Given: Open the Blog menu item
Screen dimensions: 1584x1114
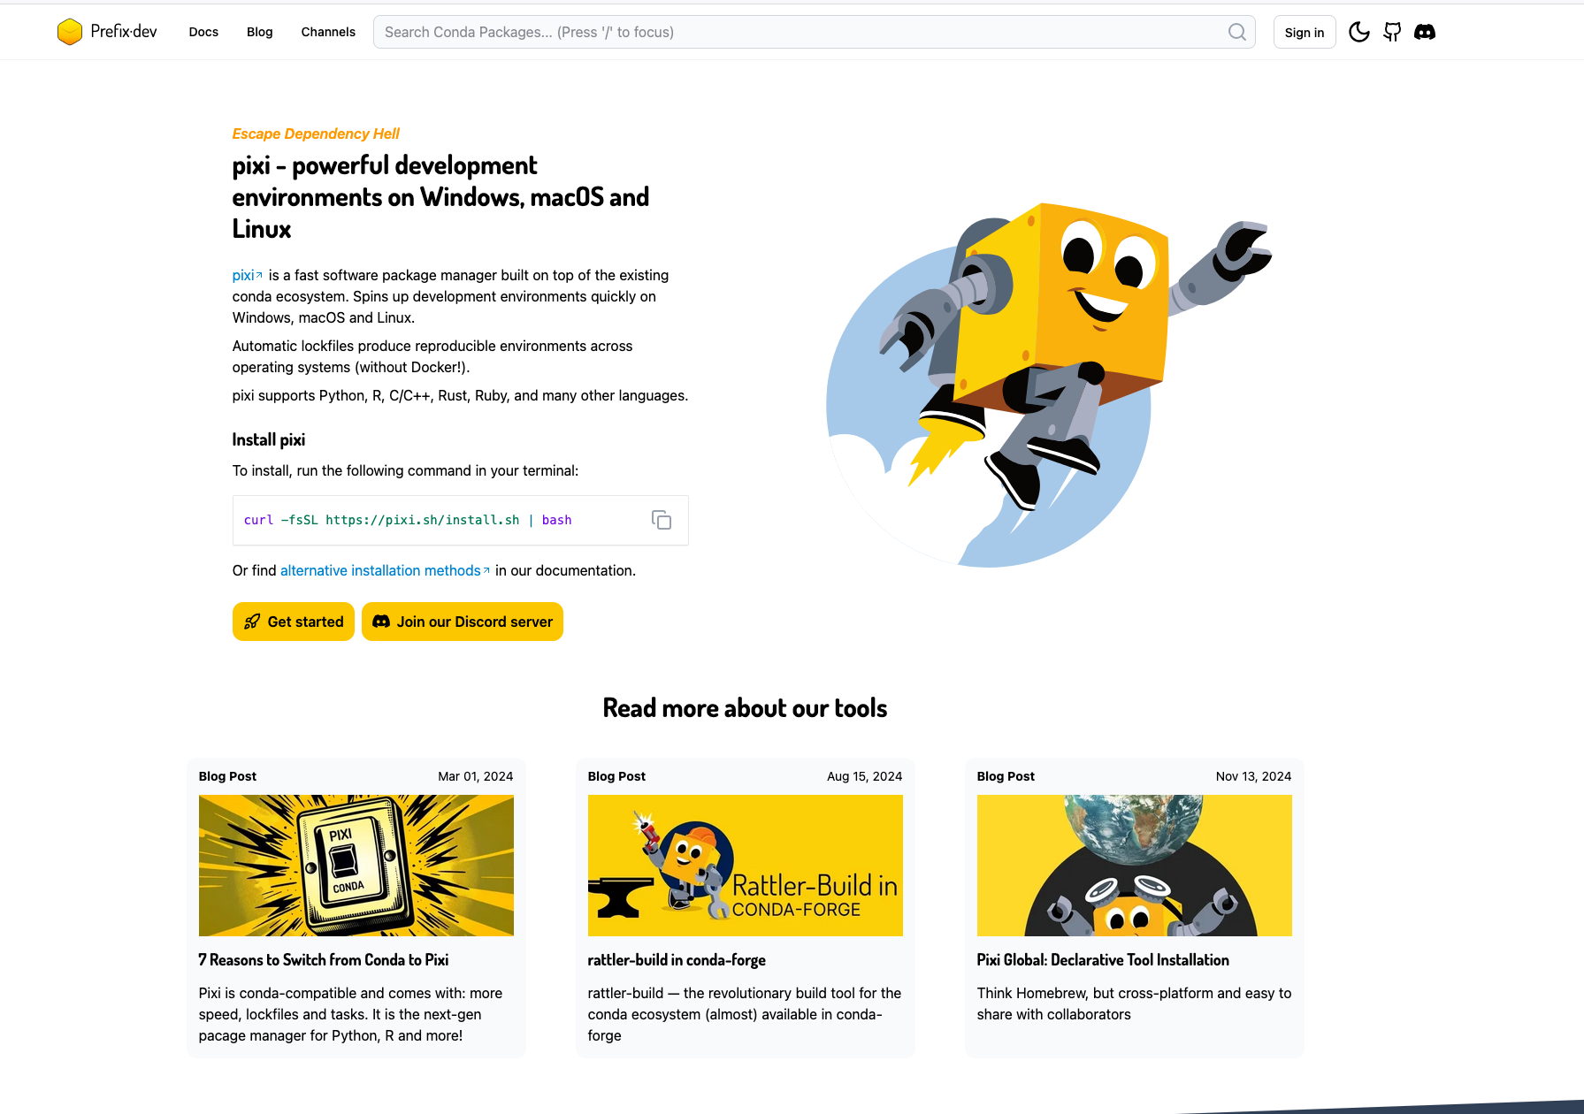Looking at the screenshot, I should [x=260, y=32].
